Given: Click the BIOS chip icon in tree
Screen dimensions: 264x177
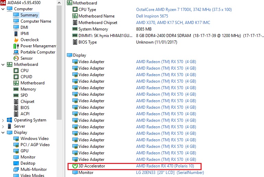Looking at the screenshot, I should 16,108.
